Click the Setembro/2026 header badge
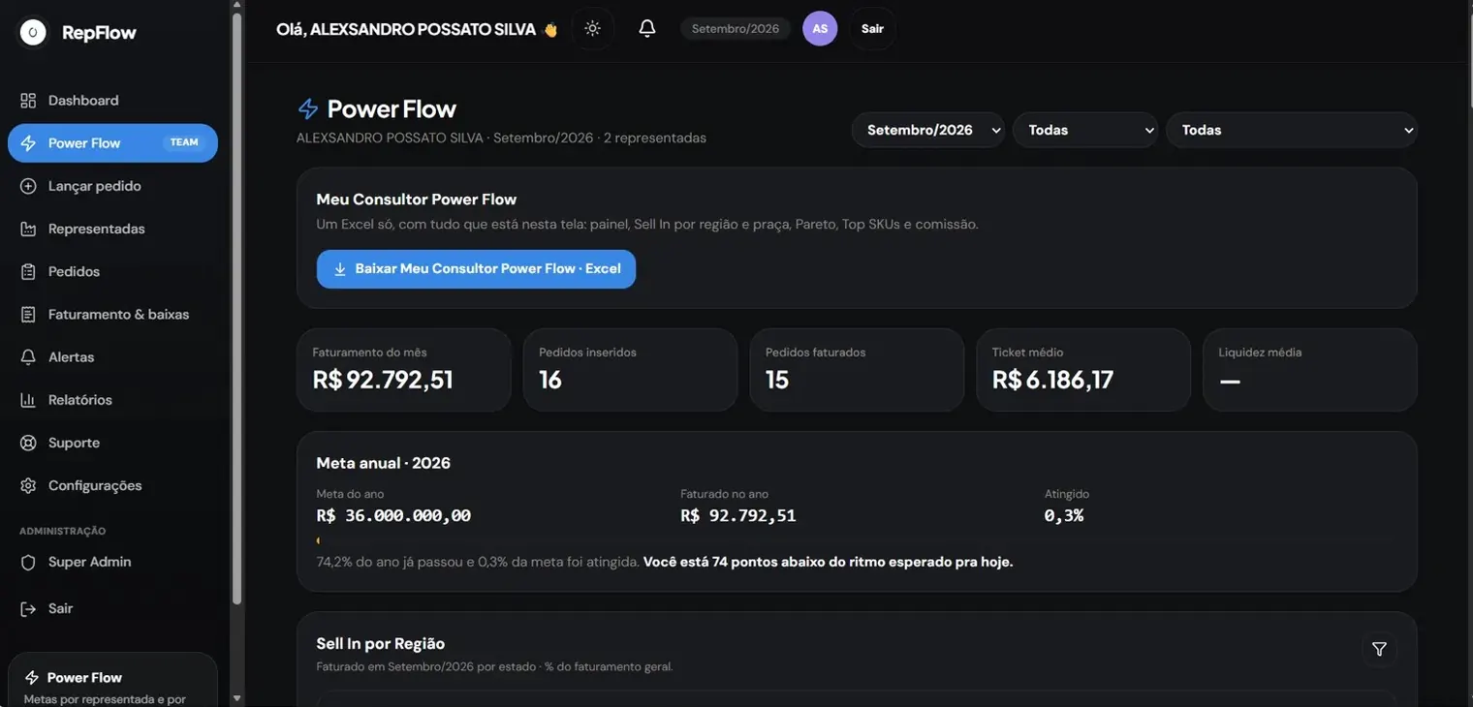 (x=736, y=29)
